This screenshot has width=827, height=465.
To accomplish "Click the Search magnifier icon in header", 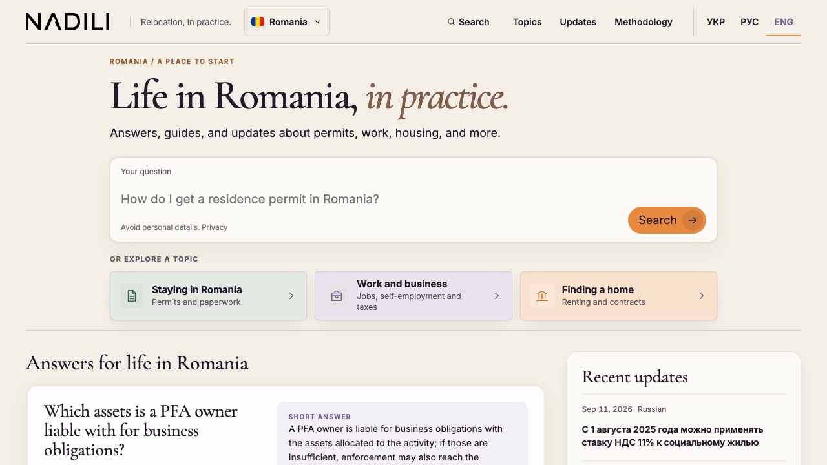I will click(x=451, y=22).
